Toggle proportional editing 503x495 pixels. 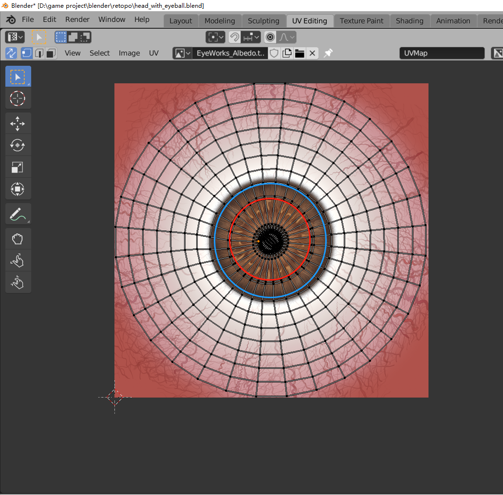(270, 37)
